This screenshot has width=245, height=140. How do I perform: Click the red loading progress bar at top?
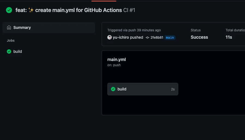104,1
